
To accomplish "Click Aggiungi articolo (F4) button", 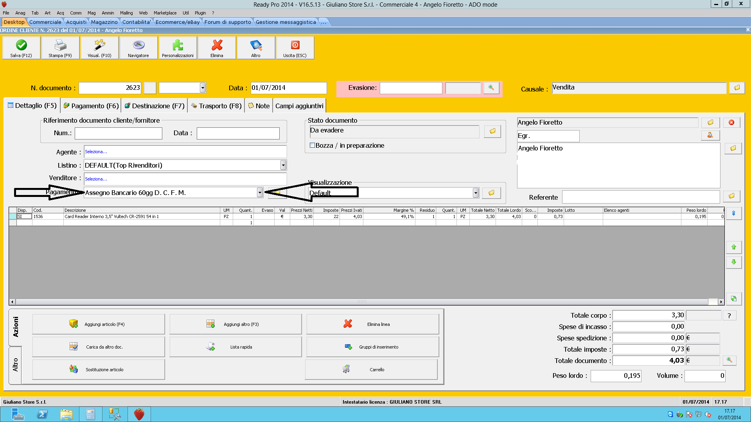I will (x=99, y=324).
